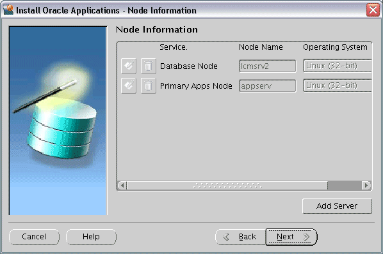383x254 pixels.
Task: Click the Oracle installer icon in title bar
Action: 8,10
